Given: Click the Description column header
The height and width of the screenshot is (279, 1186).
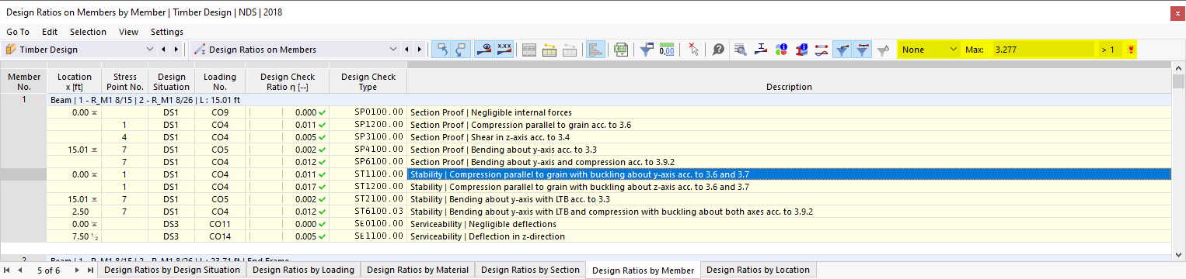Looking at the screenshot, I should [x=788, y=81].
